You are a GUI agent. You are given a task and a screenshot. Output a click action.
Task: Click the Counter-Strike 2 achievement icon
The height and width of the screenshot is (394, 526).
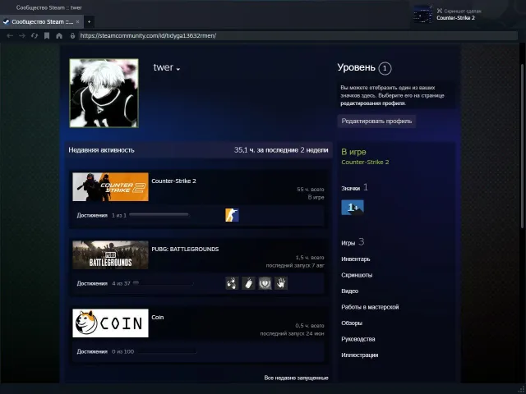coord(232,215)
